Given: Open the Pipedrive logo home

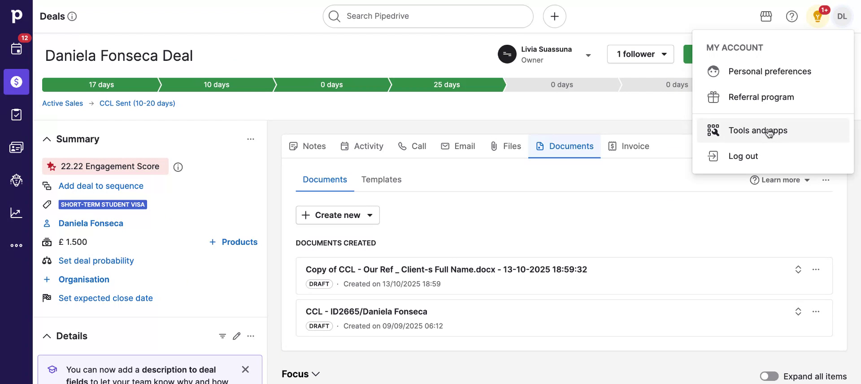Looking at the screenshot, I should 16,16.
